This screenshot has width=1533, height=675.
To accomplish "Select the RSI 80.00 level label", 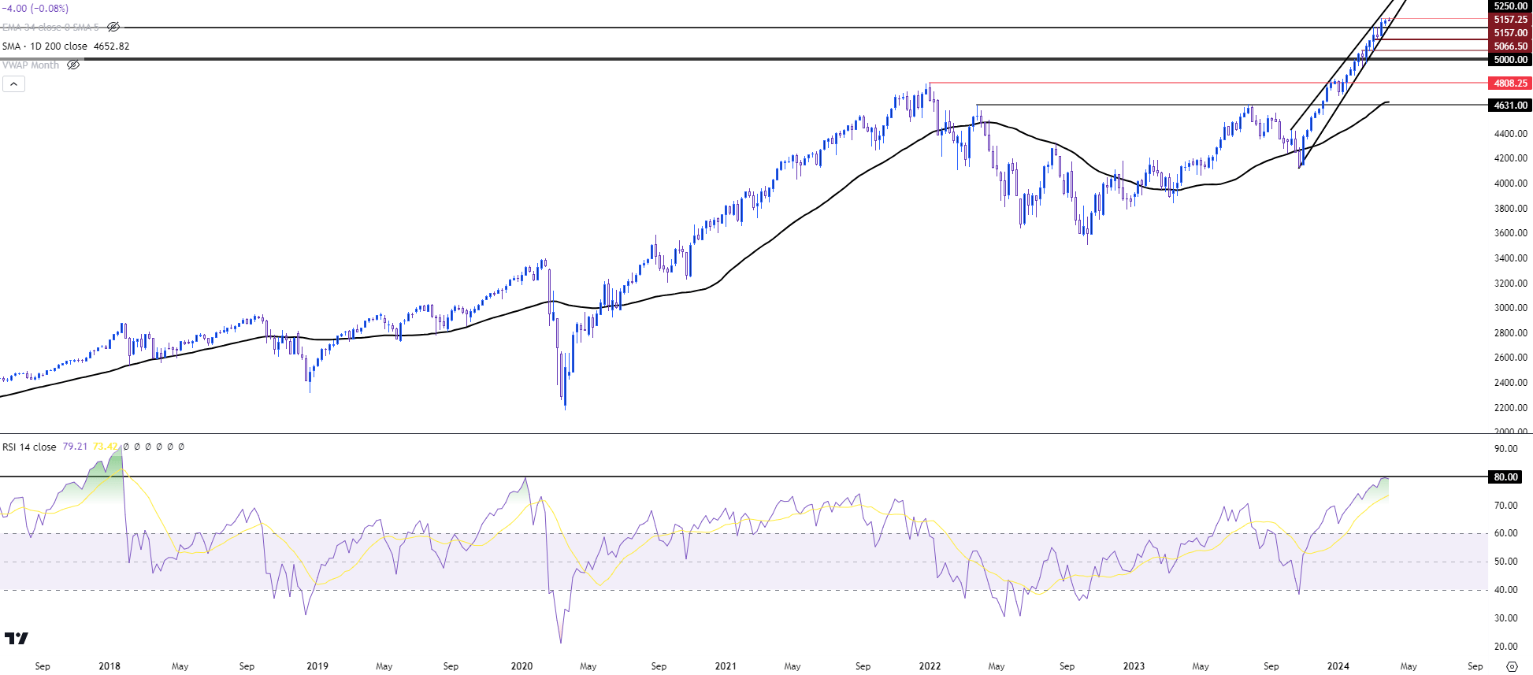I will 1505,477.
